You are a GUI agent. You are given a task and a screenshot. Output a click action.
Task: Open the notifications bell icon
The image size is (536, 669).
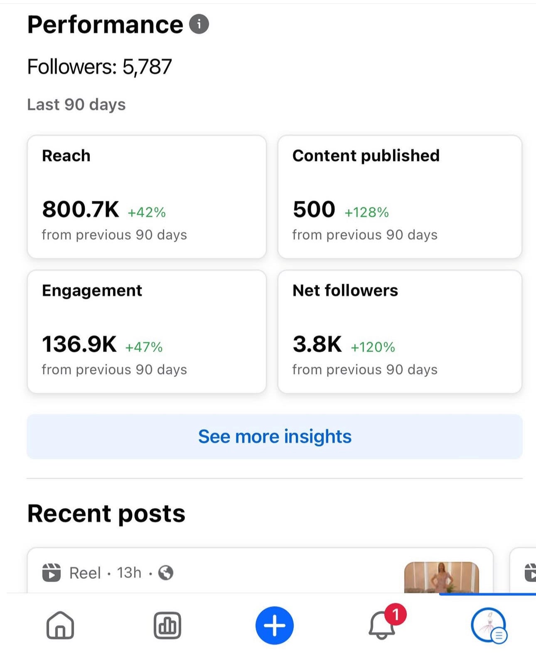[381, 626]
